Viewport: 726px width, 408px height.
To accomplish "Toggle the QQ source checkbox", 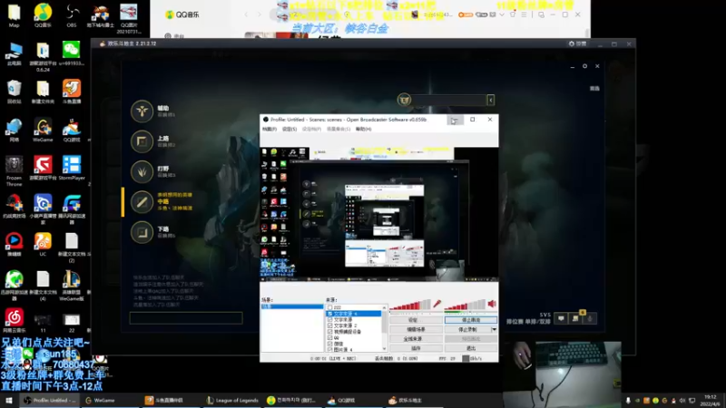I will pos(330,337).
